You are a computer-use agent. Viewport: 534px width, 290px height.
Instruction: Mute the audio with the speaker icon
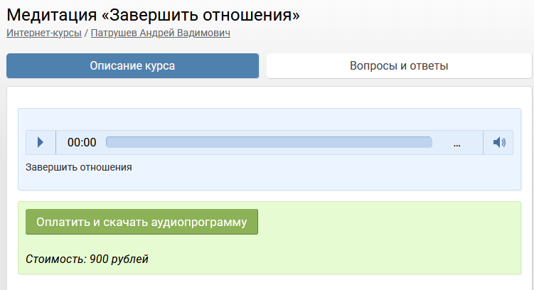pos(498,142)
